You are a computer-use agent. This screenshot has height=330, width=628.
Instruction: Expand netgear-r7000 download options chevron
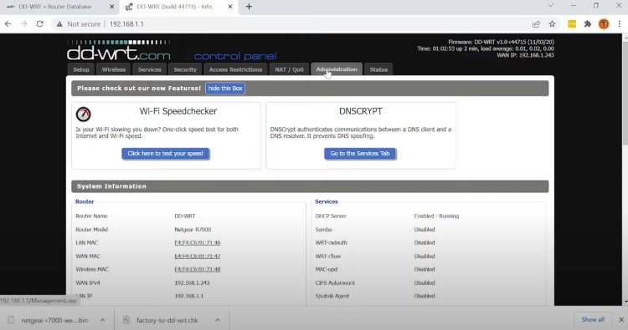(102, 320)
